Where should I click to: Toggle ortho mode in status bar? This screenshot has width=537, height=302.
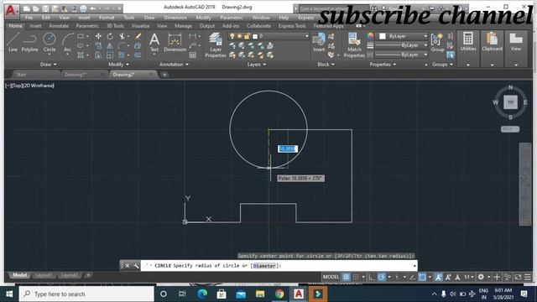click(x=372, y=277)
